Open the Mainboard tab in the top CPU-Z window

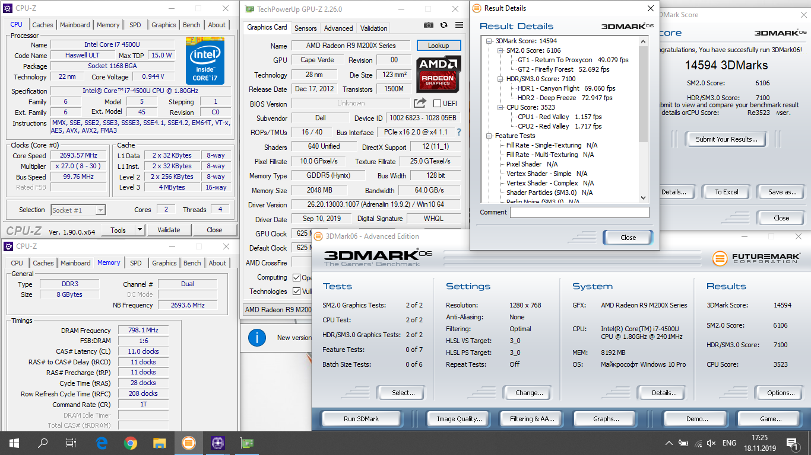tap(75, 25)
